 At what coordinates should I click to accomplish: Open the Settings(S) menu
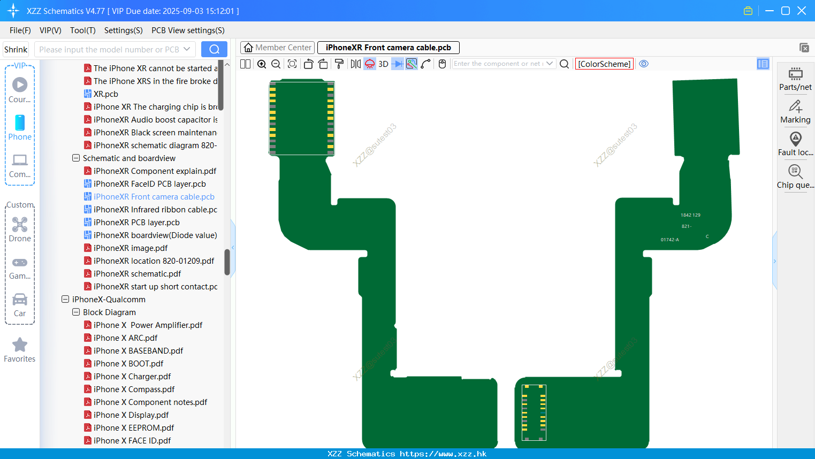coord(124,30)
